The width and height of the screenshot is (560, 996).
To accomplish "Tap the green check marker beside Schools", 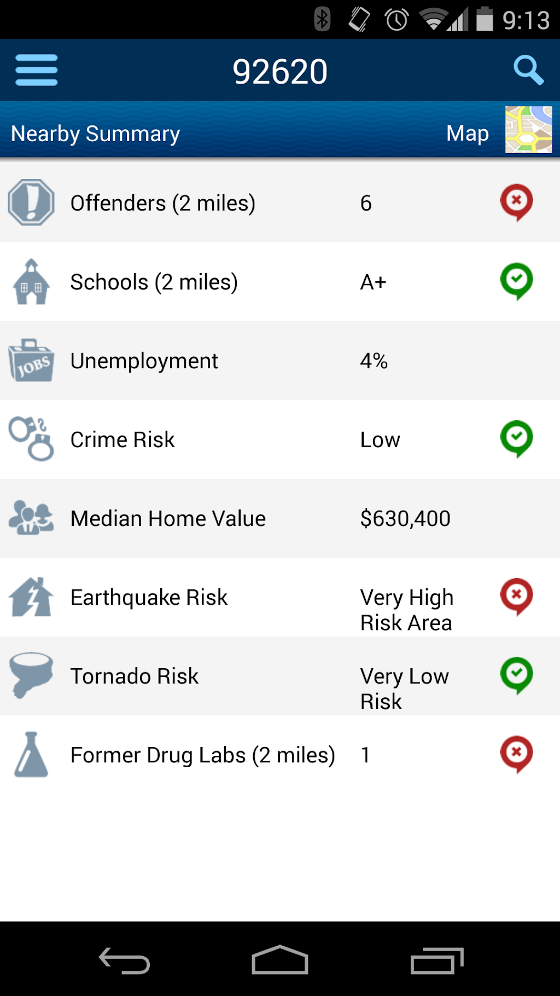I will pyautogui.click(x=516, y=281).
